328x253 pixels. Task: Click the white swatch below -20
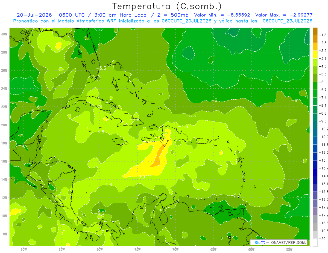pos(315,242)
